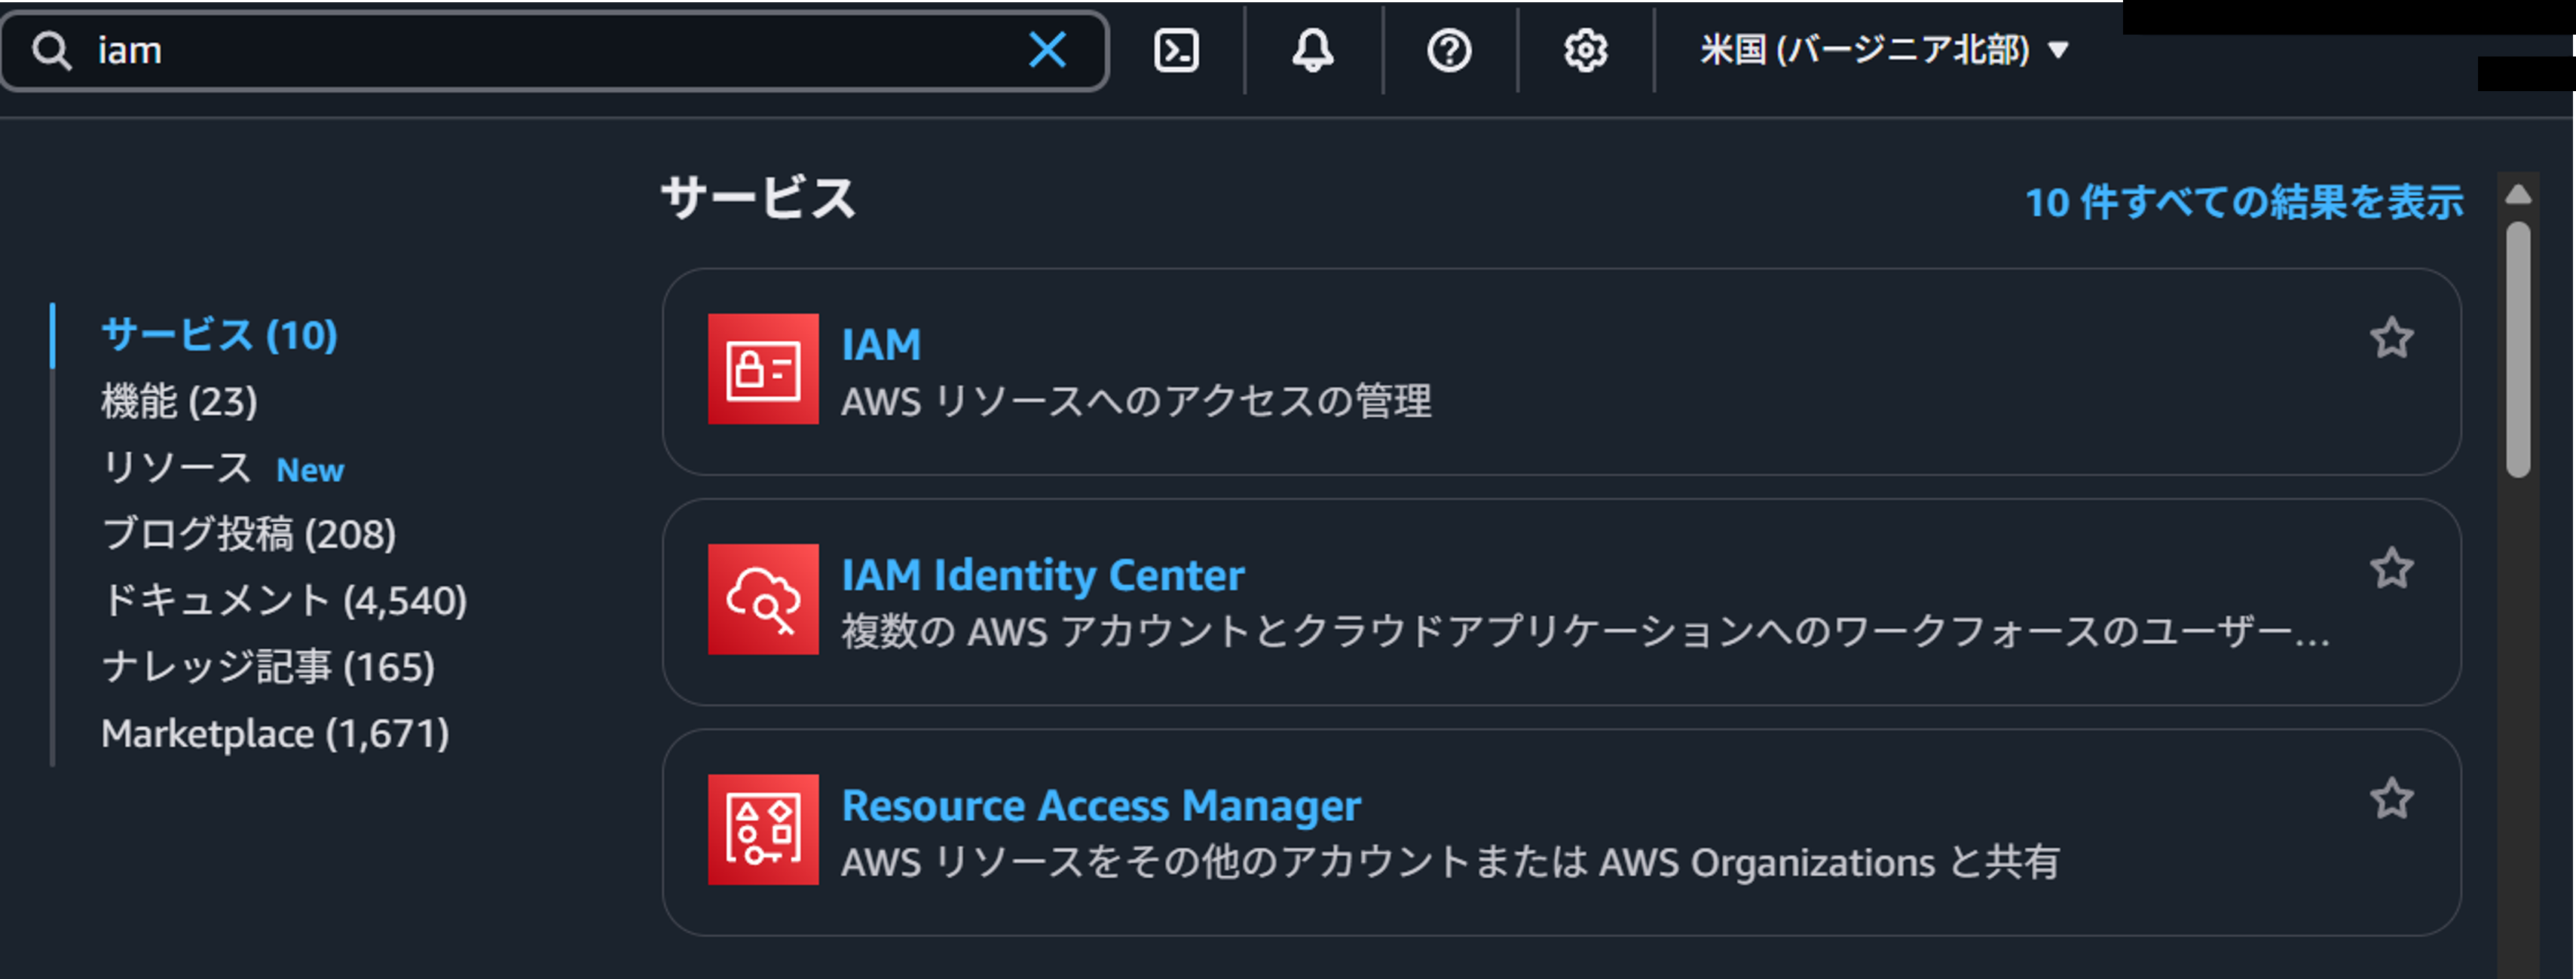Click the Resource Access Manager service icon
Screen dimensions: 2576x979
(x=764, y=829)
